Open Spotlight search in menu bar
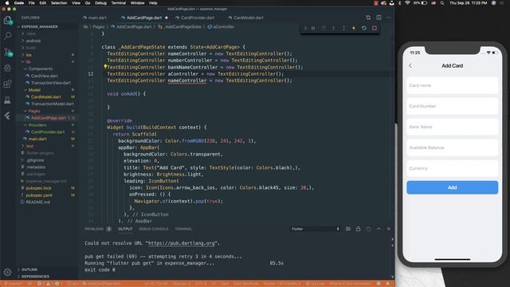This screenshot has width=510, height=287. (442, 3)
